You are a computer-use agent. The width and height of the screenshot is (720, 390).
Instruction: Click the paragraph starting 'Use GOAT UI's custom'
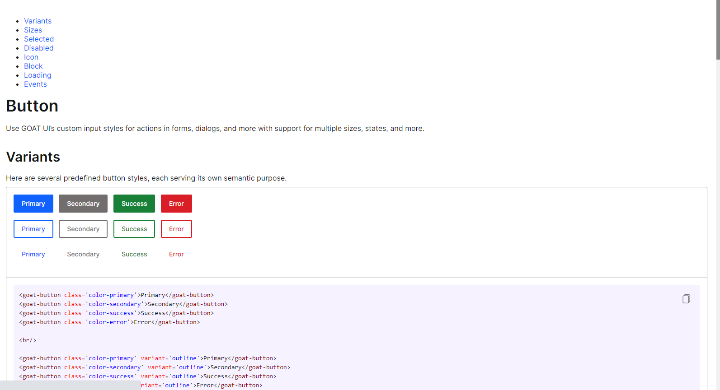coord(215,128)
